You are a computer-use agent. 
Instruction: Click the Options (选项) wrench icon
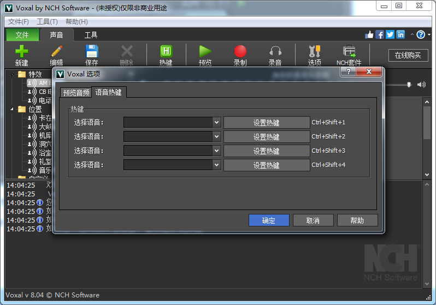pos(314,52)
